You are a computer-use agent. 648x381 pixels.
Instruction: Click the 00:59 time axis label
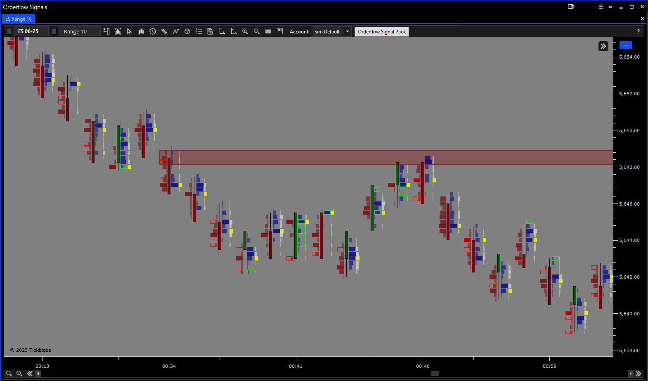pyautogui.click(x=549, y=366)
